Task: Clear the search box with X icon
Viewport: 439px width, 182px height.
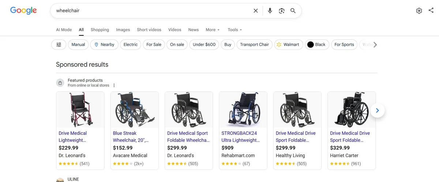Action: (256, 11)
